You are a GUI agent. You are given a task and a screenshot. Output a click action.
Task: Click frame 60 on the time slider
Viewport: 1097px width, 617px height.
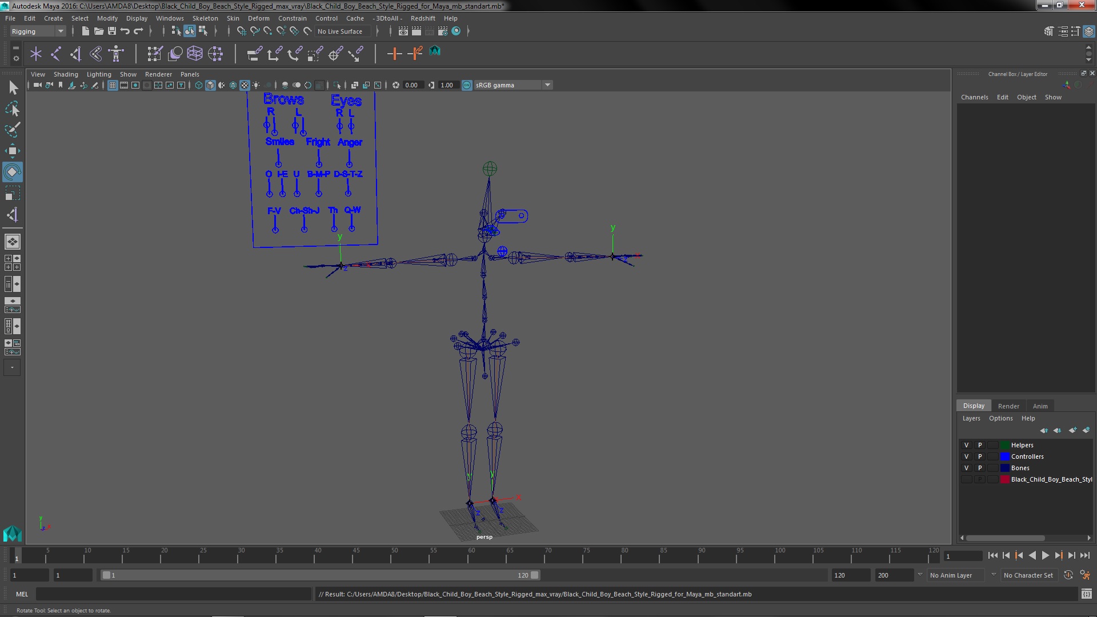coord(471,555)
